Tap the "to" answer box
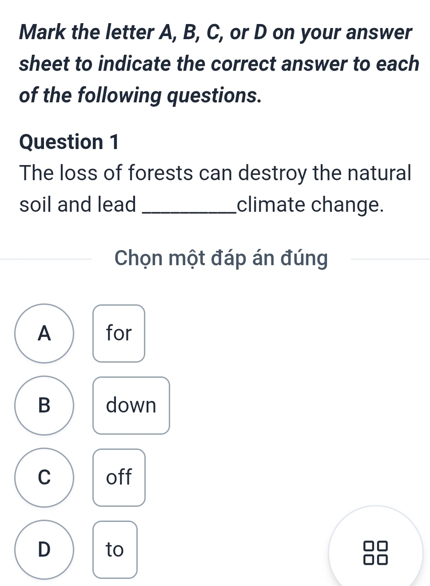Image resolution: width=430 pixels, height=586 pixels. (x=115, y=550)
